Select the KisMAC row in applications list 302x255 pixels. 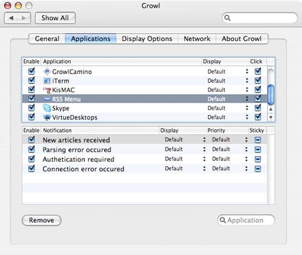click(x=144, y=90)
